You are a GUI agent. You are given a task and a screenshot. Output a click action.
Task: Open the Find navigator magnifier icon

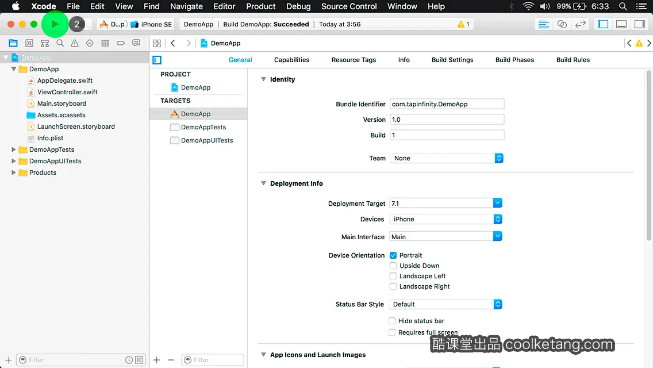pyautogui.click(x=60, y=43)
